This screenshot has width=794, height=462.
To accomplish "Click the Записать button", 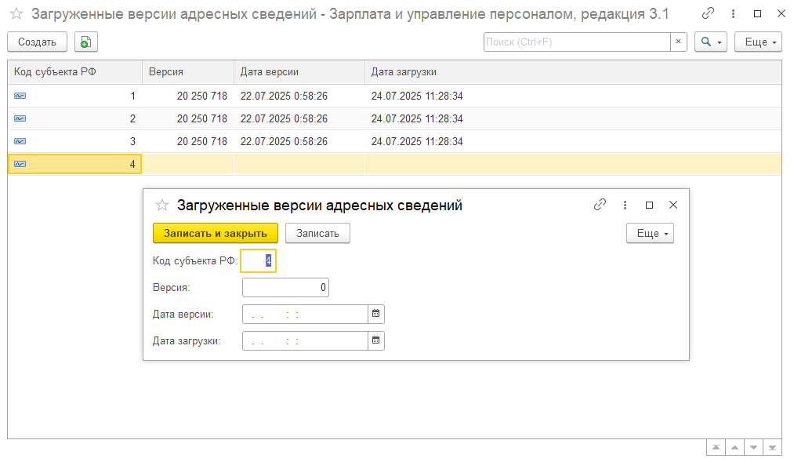I will click(x=317, y=234).
